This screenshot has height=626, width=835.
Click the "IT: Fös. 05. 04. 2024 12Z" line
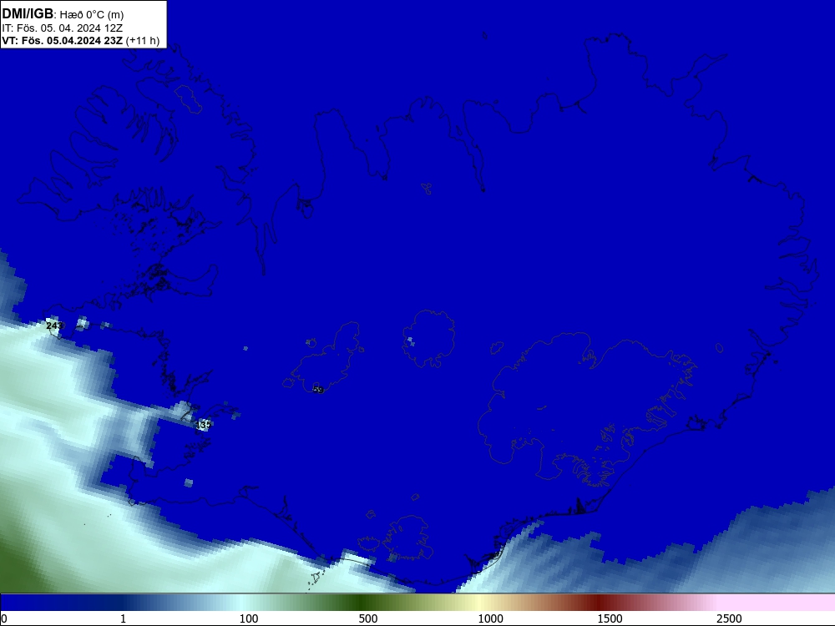(x=64, y=28)
